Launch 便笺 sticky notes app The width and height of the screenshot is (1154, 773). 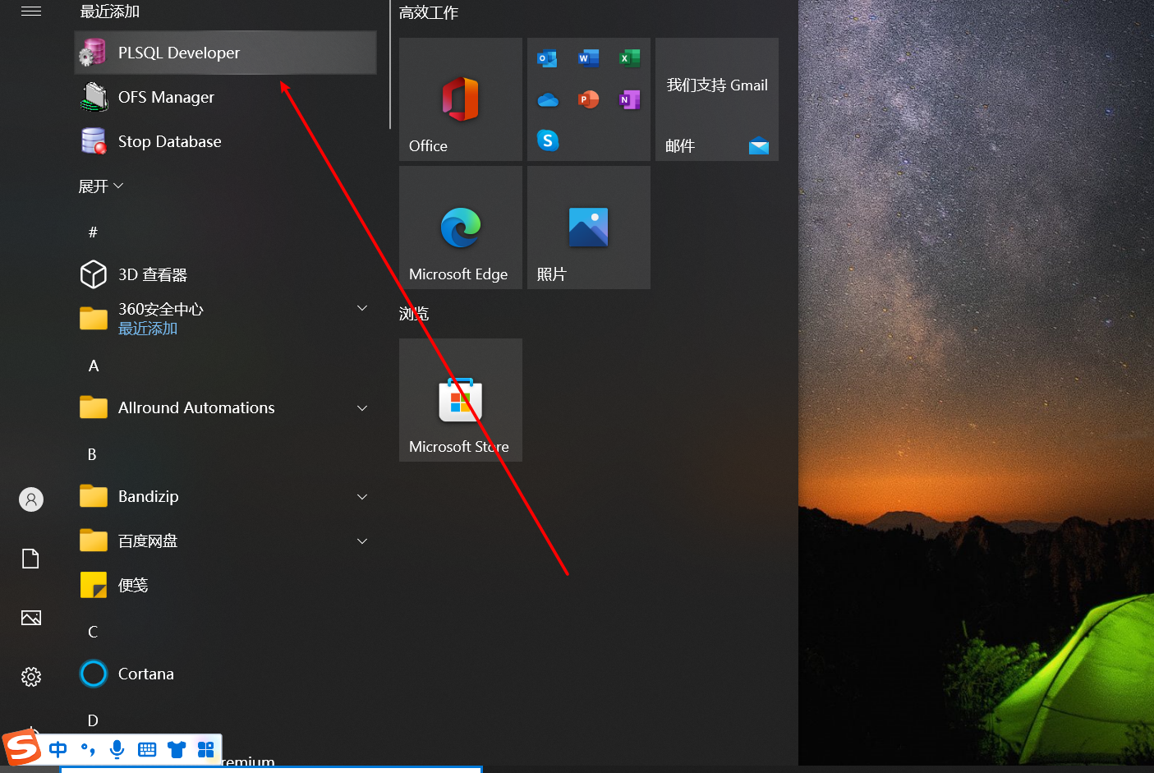tap(225, 585)
